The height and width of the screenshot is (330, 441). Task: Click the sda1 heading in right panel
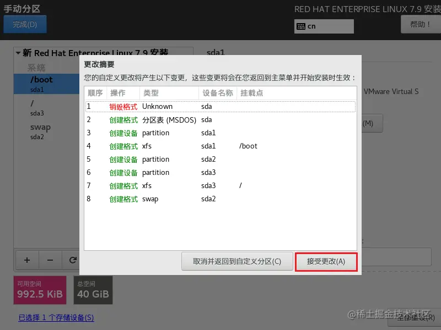(x=216, y=52)
